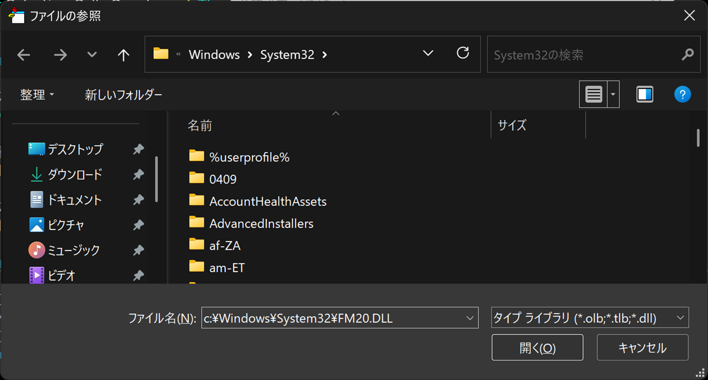
Task: Select the AccountHealthAssets folder
Action: coord(257,201)
